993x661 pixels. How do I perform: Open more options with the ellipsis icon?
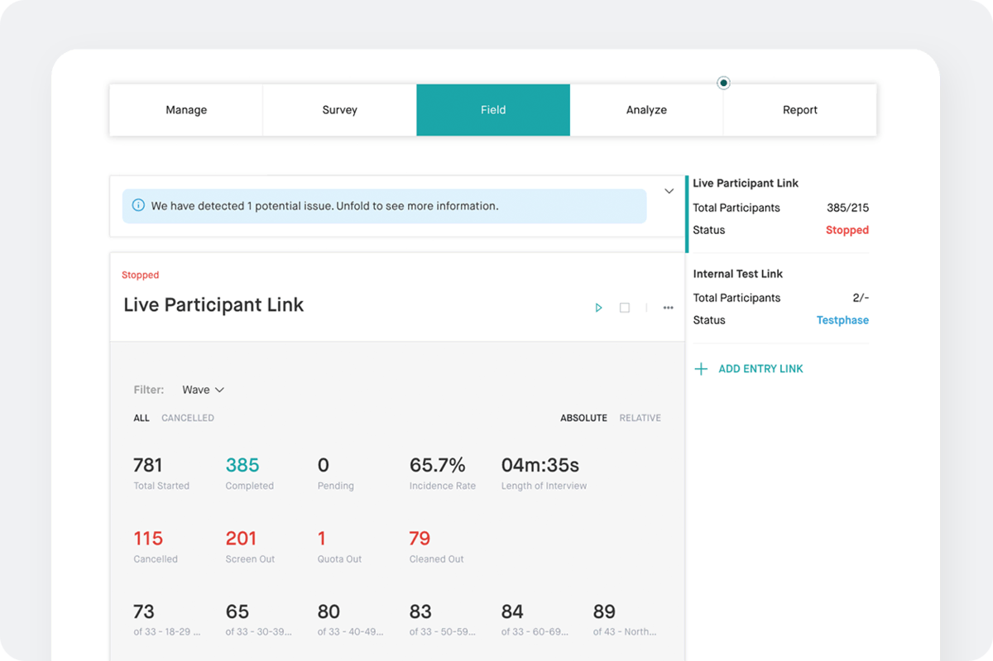[x=668, y=307]
